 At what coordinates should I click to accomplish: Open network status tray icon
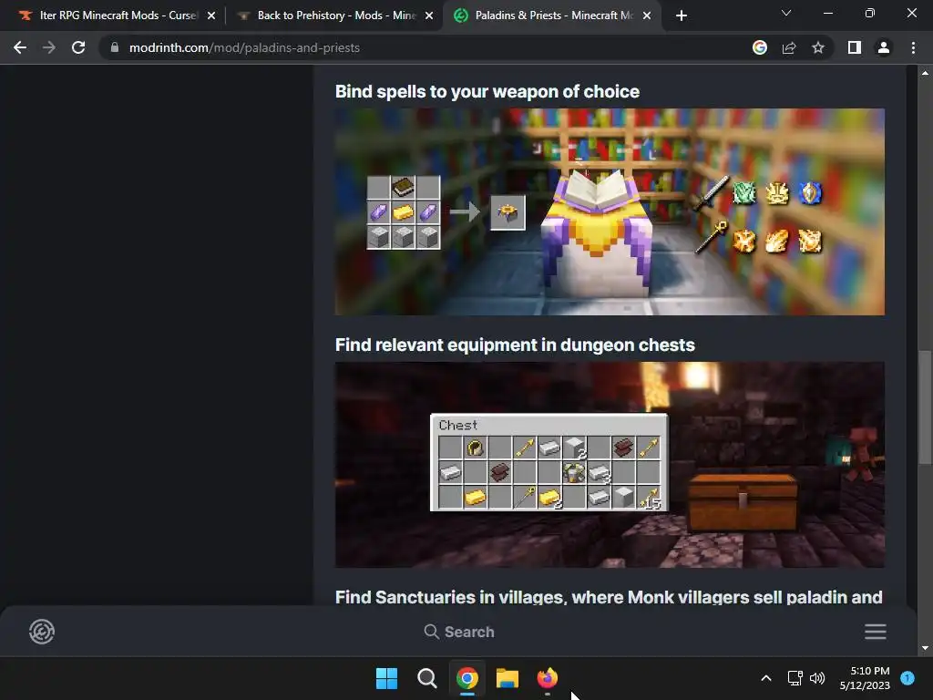(x=795, y=678)
